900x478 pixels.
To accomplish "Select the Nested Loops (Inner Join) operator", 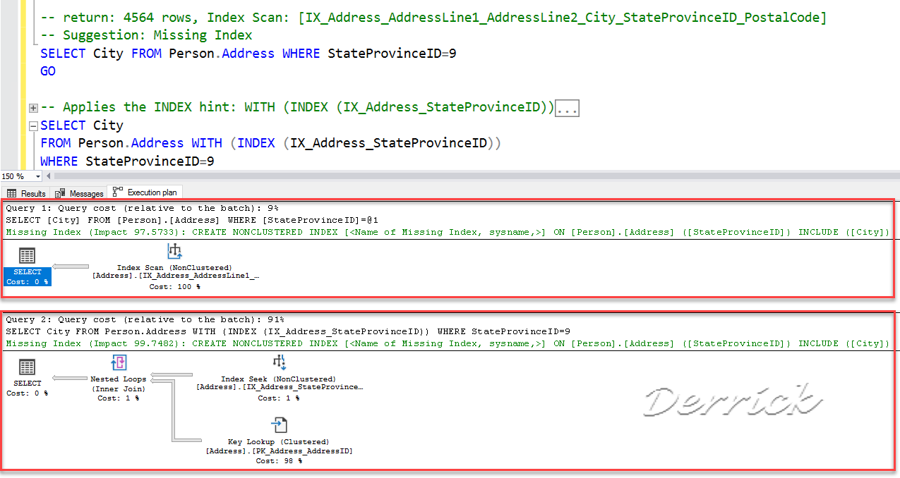I will point(118,362).
